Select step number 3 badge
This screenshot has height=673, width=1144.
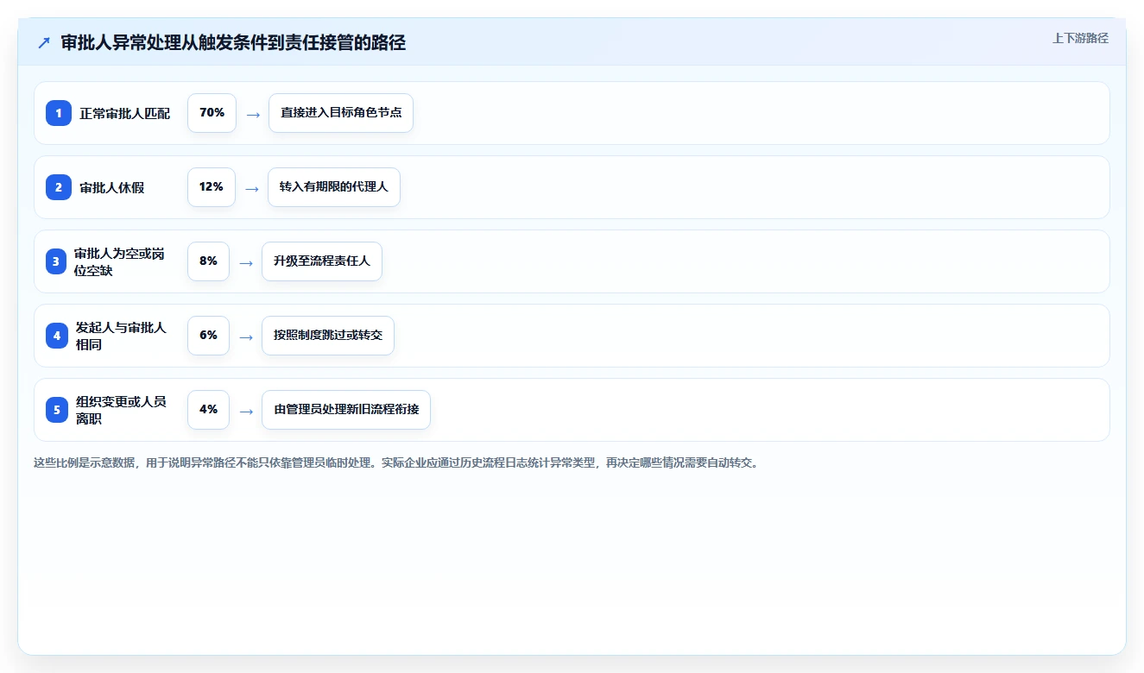point(56,261)
